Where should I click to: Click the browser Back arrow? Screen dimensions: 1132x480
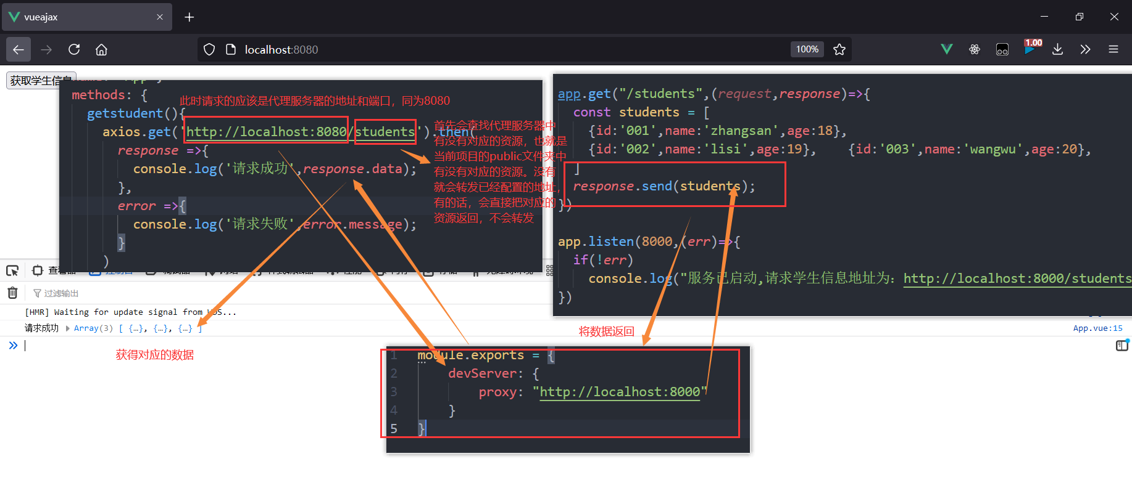coord(19,49)
